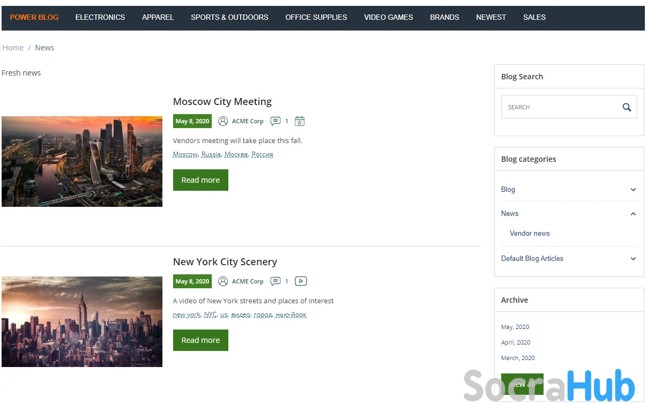Image resolution: width=647 pixels, height=404 pixels.
Task: Open the Moscow city skyline thumbnail
Action: point(82,161)
